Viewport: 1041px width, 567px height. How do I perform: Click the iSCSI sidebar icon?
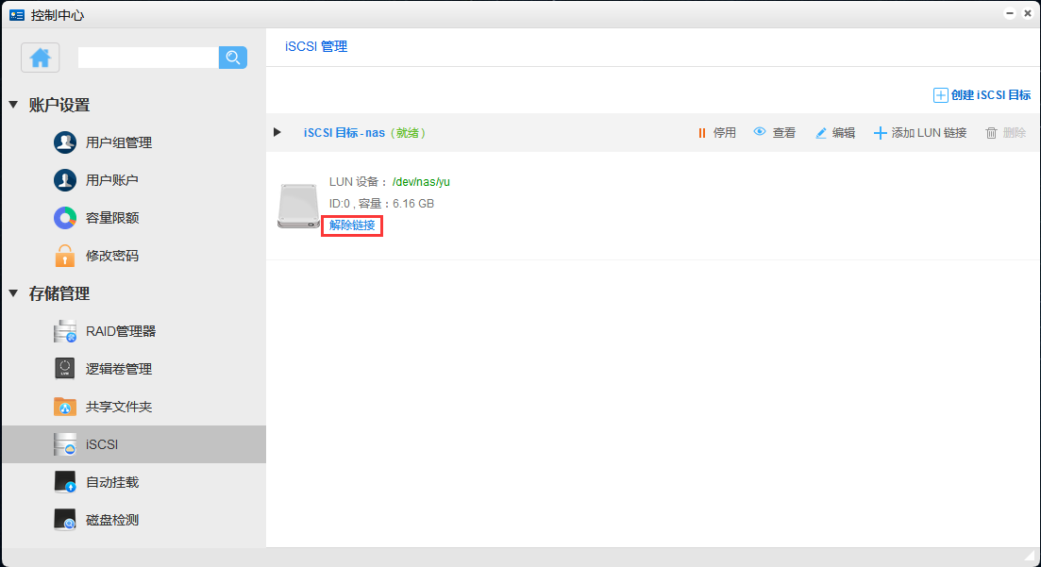coord(65,444)
